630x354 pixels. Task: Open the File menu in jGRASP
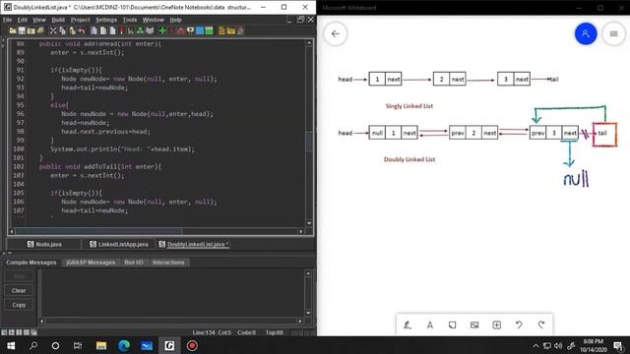click(x=7, y=20)
